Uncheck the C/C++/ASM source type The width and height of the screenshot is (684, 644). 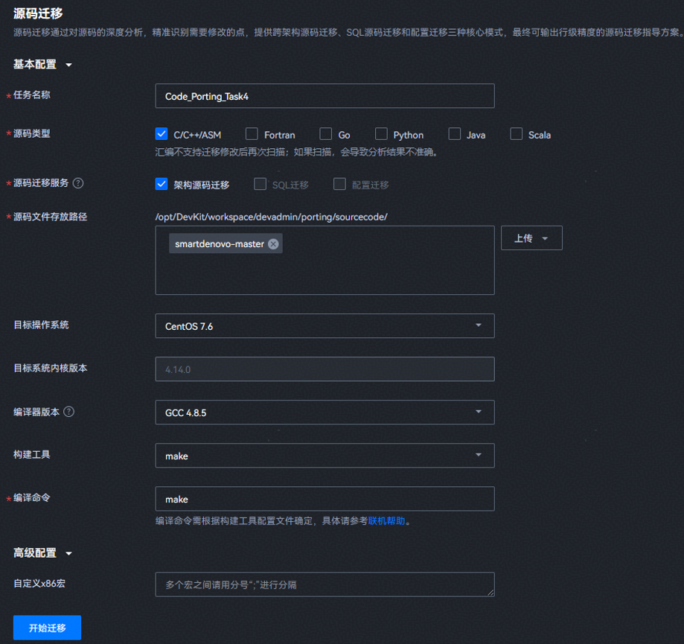point(162,134)
